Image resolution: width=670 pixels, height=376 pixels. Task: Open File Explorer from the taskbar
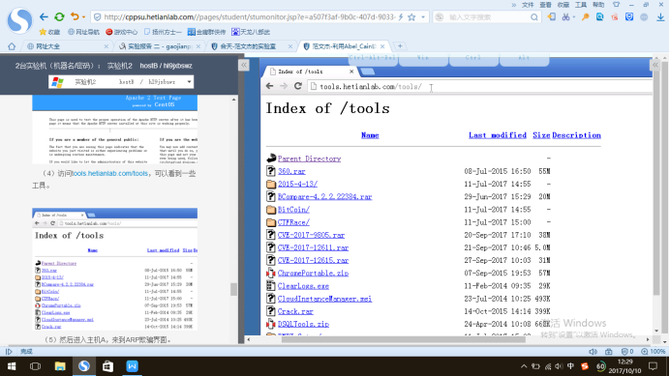click(x=60, y=366)
